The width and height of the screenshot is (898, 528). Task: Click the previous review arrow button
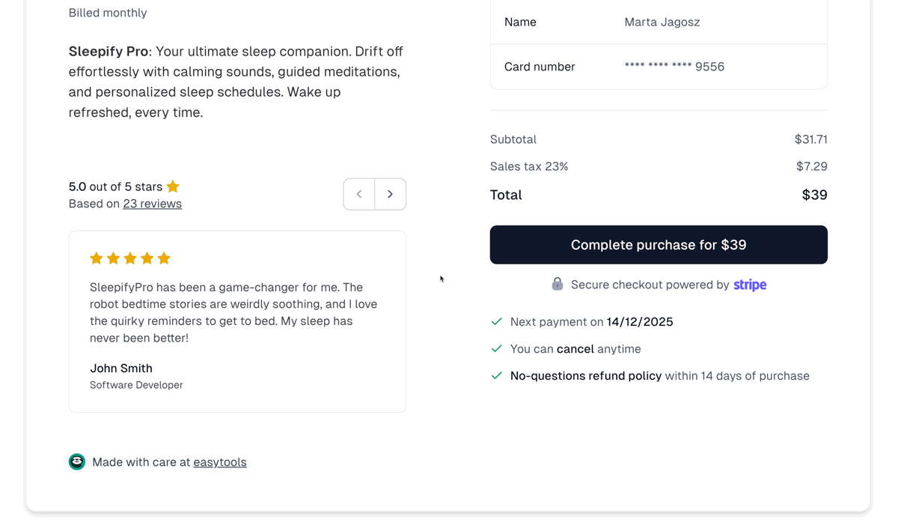(x=359, y=194)
